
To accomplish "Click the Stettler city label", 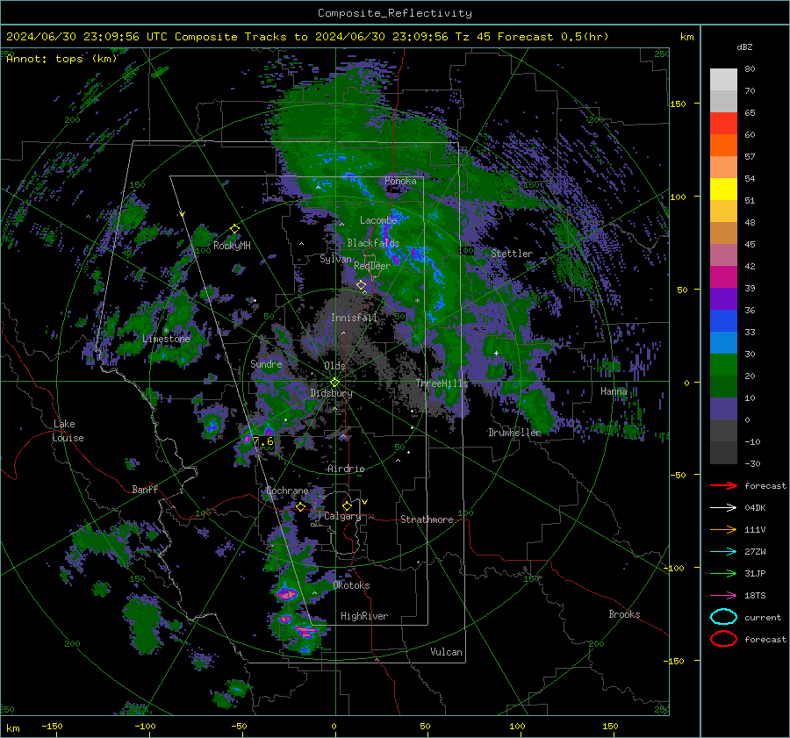I will click(x=512, y=254).
